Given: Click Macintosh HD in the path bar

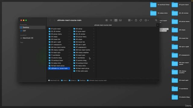Looking at the screenshot, I should click(54, 80).
